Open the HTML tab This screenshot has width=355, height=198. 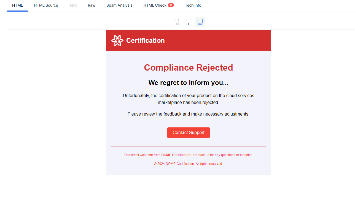tap(17, 5)
